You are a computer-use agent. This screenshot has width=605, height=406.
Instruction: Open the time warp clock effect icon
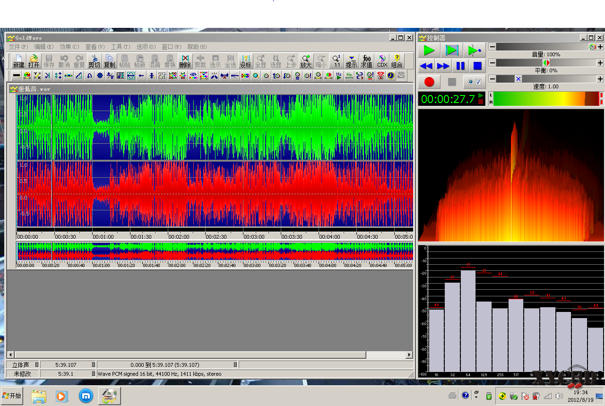(391, 75)
